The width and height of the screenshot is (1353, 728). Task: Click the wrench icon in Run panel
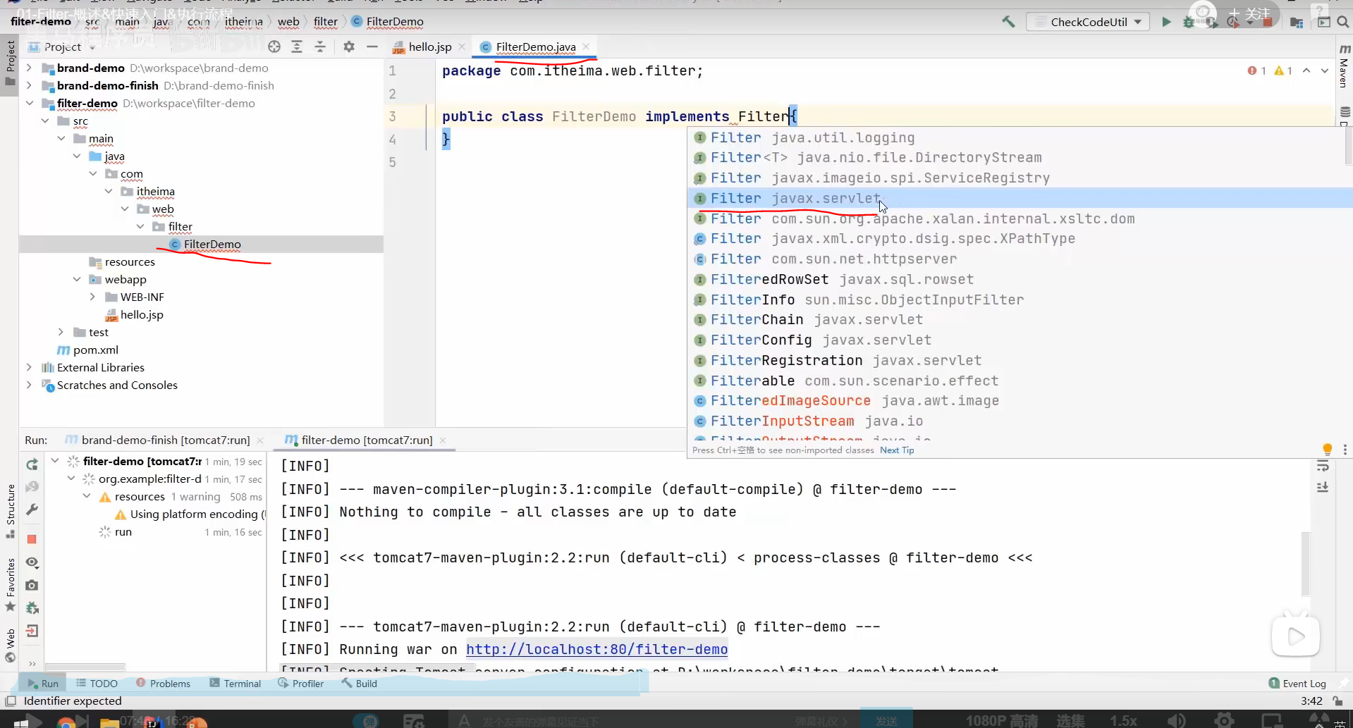click(32, 510)
